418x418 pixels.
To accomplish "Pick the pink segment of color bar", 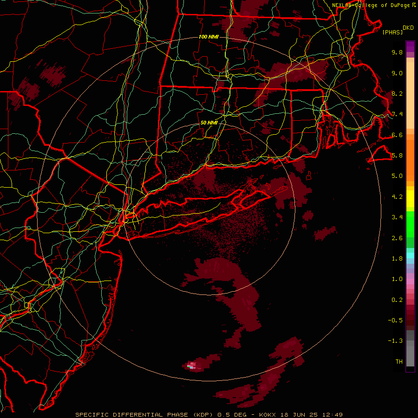I will click(x=410, y=282).
